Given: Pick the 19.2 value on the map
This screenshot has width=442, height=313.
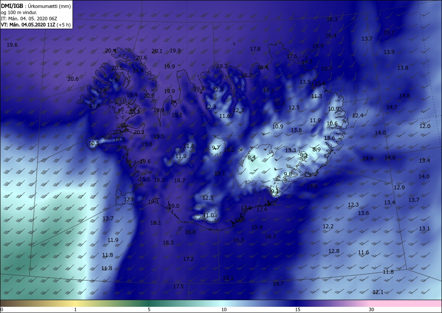Looking at the screenshot, I should coord(222,66).
